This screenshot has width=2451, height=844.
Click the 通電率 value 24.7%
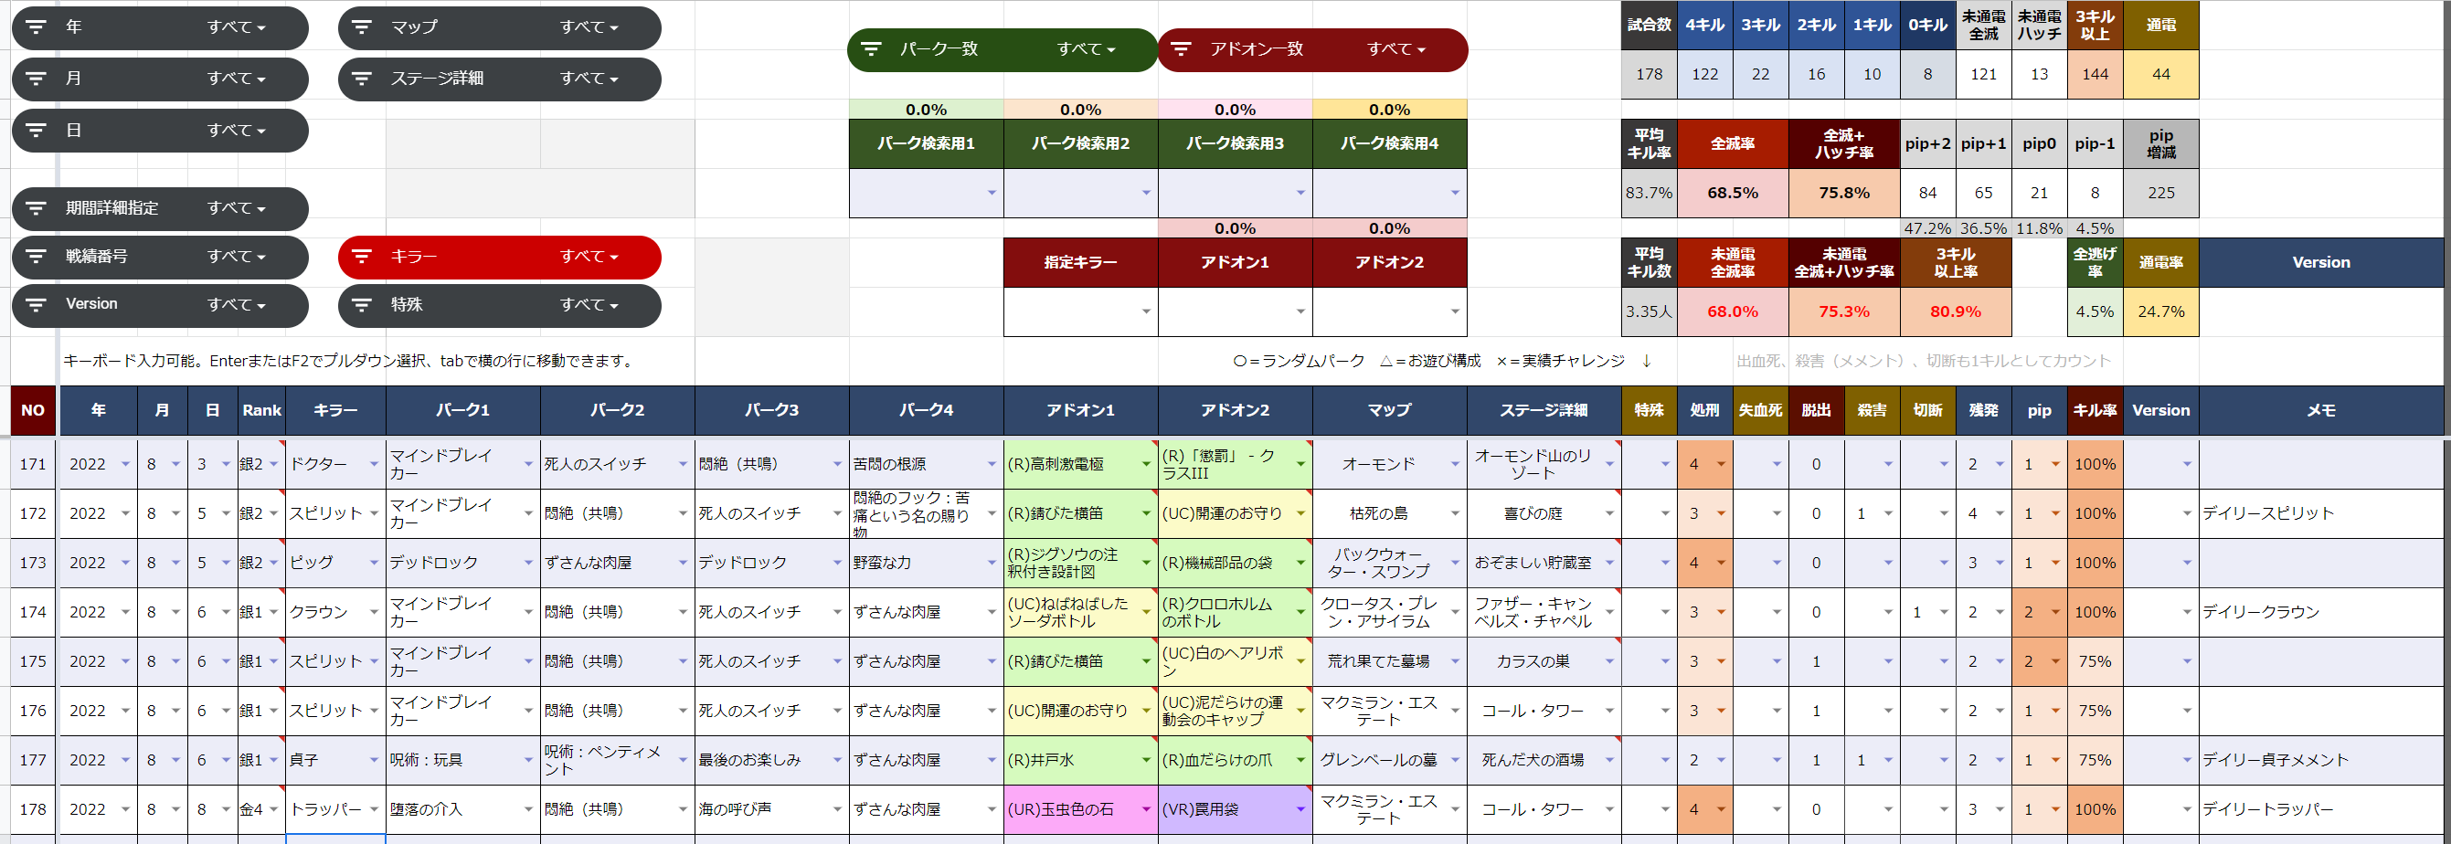pos(2160,311)
